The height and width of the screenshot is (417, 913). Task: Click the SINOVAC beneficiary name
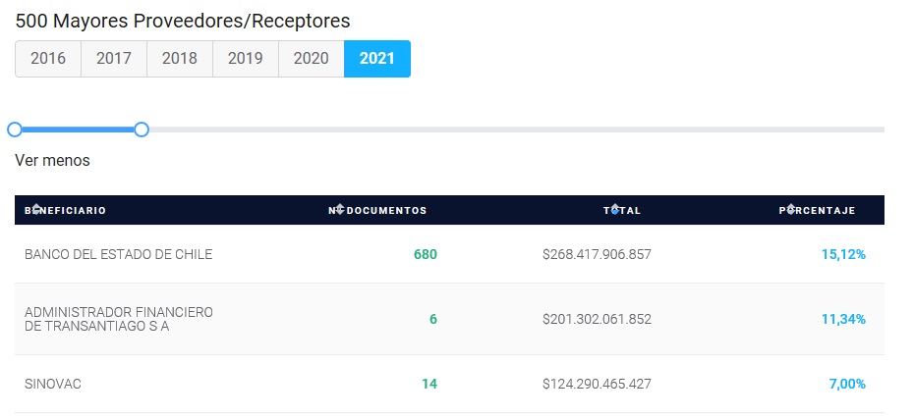pyautogui.click(x=53, y=384)
